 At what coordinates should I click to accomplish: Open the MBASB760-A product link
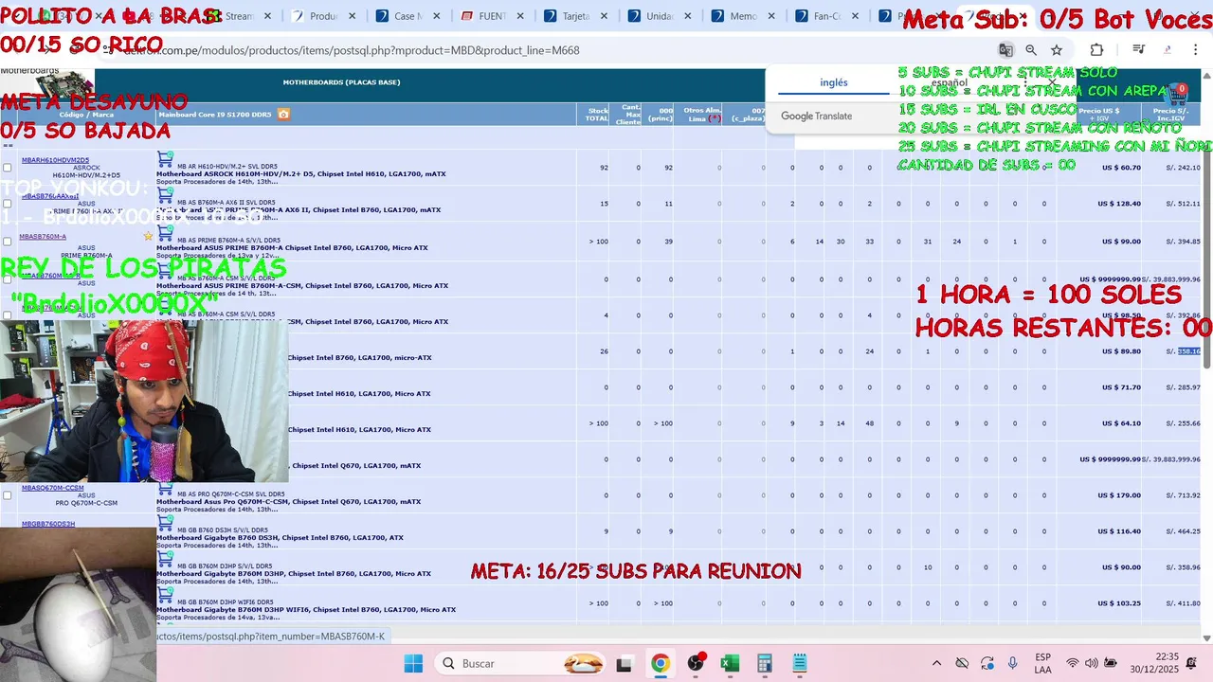[x=43, y=237]
